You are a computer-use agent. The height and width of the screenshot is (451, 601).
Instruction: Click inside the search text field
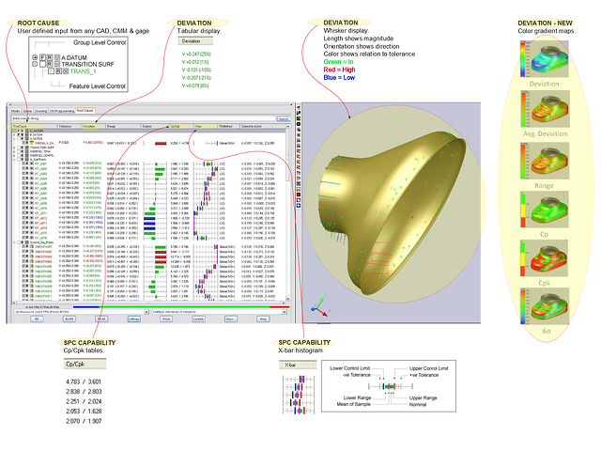[x=141, y=118]
